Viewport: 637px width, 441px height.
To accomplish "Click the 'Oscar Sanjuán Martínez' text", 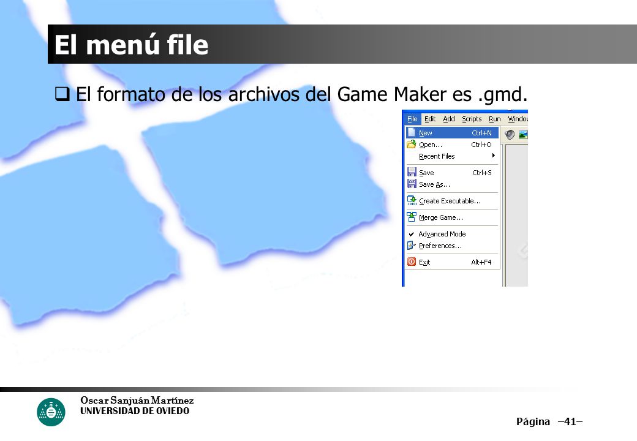I will [x=137, y=401].
